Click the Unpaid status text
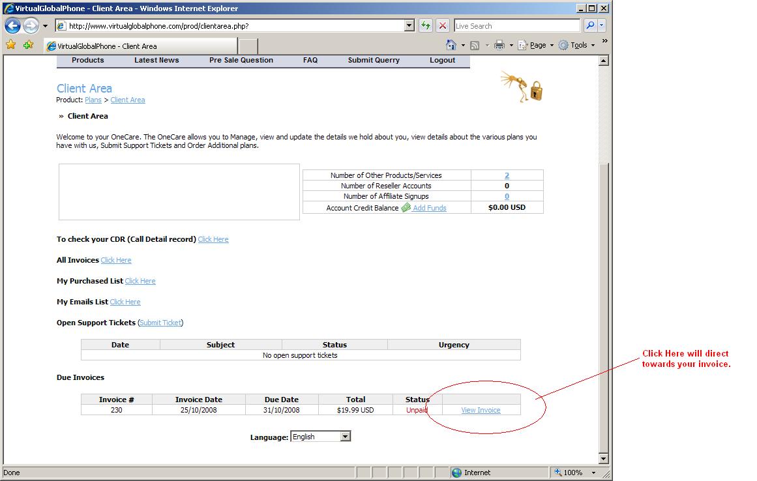The image size is (757, 481). click(417, 410)
